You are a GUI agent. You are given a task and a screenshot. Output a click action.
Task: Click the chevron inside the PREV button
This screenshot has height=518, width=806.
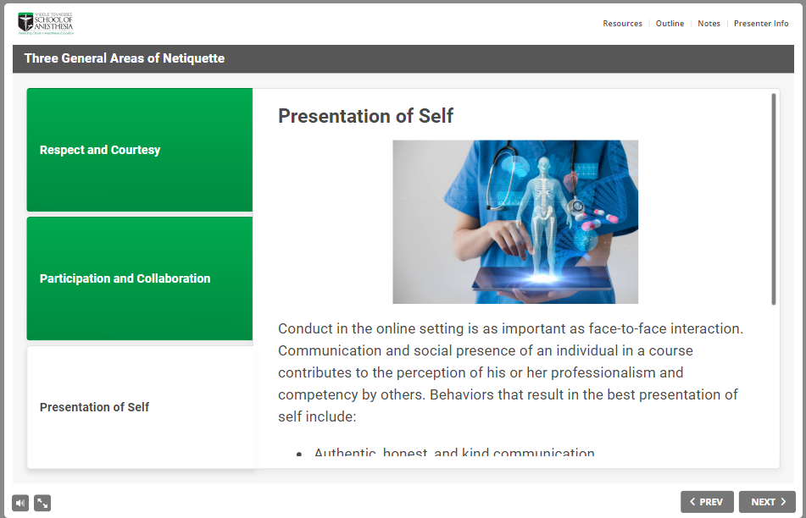pos(692,501)
